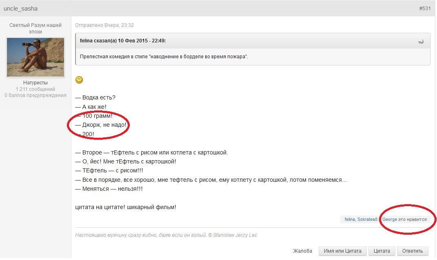Open Sokrates8's profile in the likes list
The height and width of the screenshot is (260, 437).
pos(367,219)
